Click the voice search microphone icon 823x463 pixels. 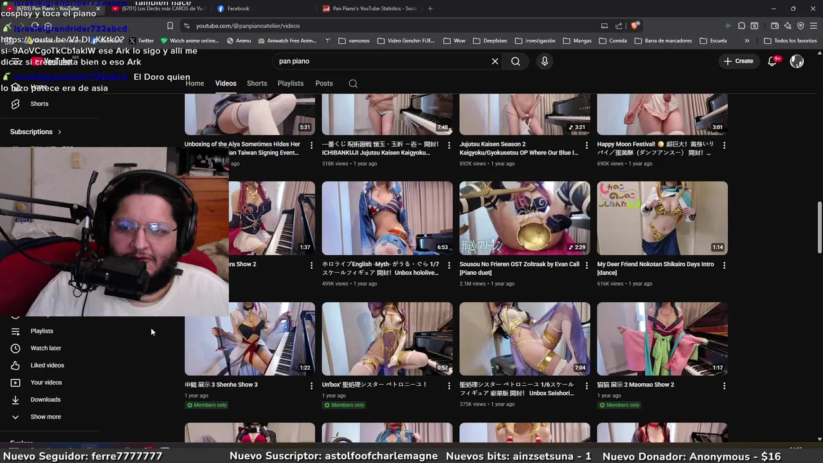[545, 61]
